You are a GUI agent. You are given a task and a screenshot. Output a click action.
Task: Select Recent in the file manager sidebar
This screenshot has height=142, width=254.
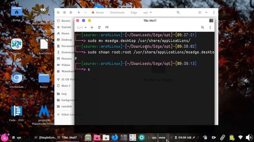64,21
